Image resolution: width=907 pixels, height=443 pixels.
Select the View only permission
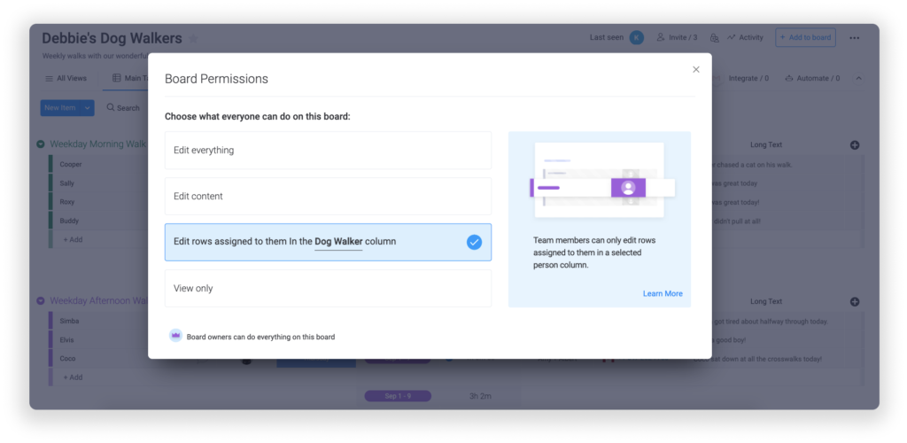pos(328,289)
